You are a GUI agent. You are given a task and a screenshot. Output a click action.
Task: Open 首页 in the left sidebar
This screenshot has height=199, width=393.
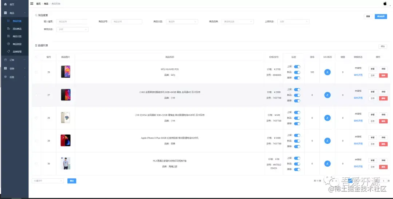coord(14,4)
